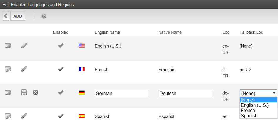Click the ADD button
Screen dimensions: 278x120
pos(18,16)
